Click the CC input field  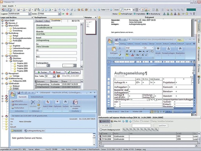[56, 53]
